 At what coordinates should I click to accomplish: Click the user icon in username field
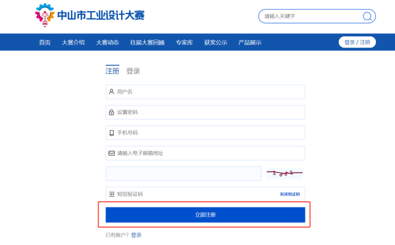pos(111,92)
